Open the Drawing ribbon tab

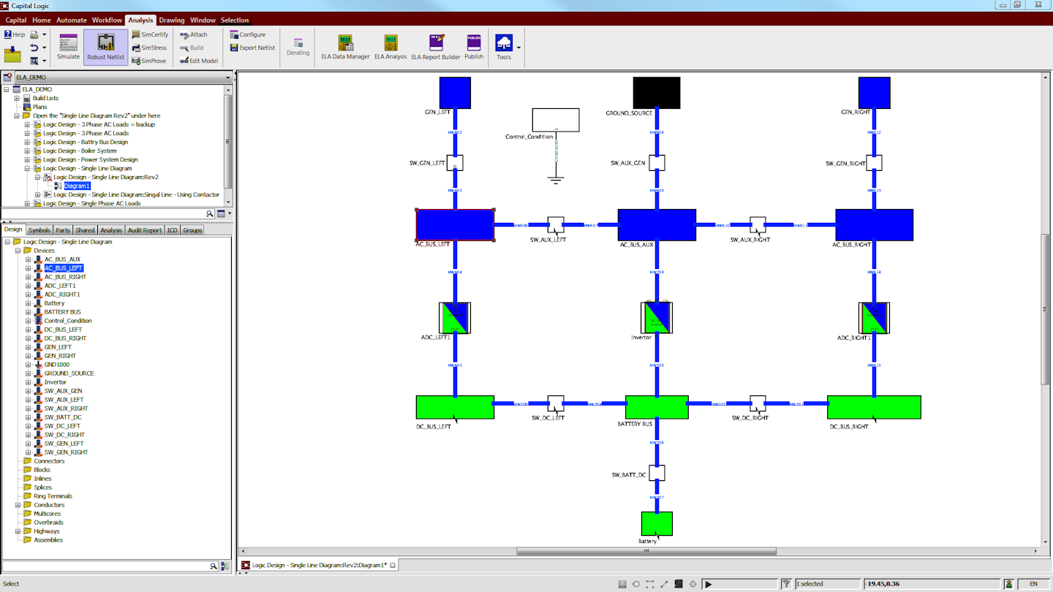pos(172,20)
